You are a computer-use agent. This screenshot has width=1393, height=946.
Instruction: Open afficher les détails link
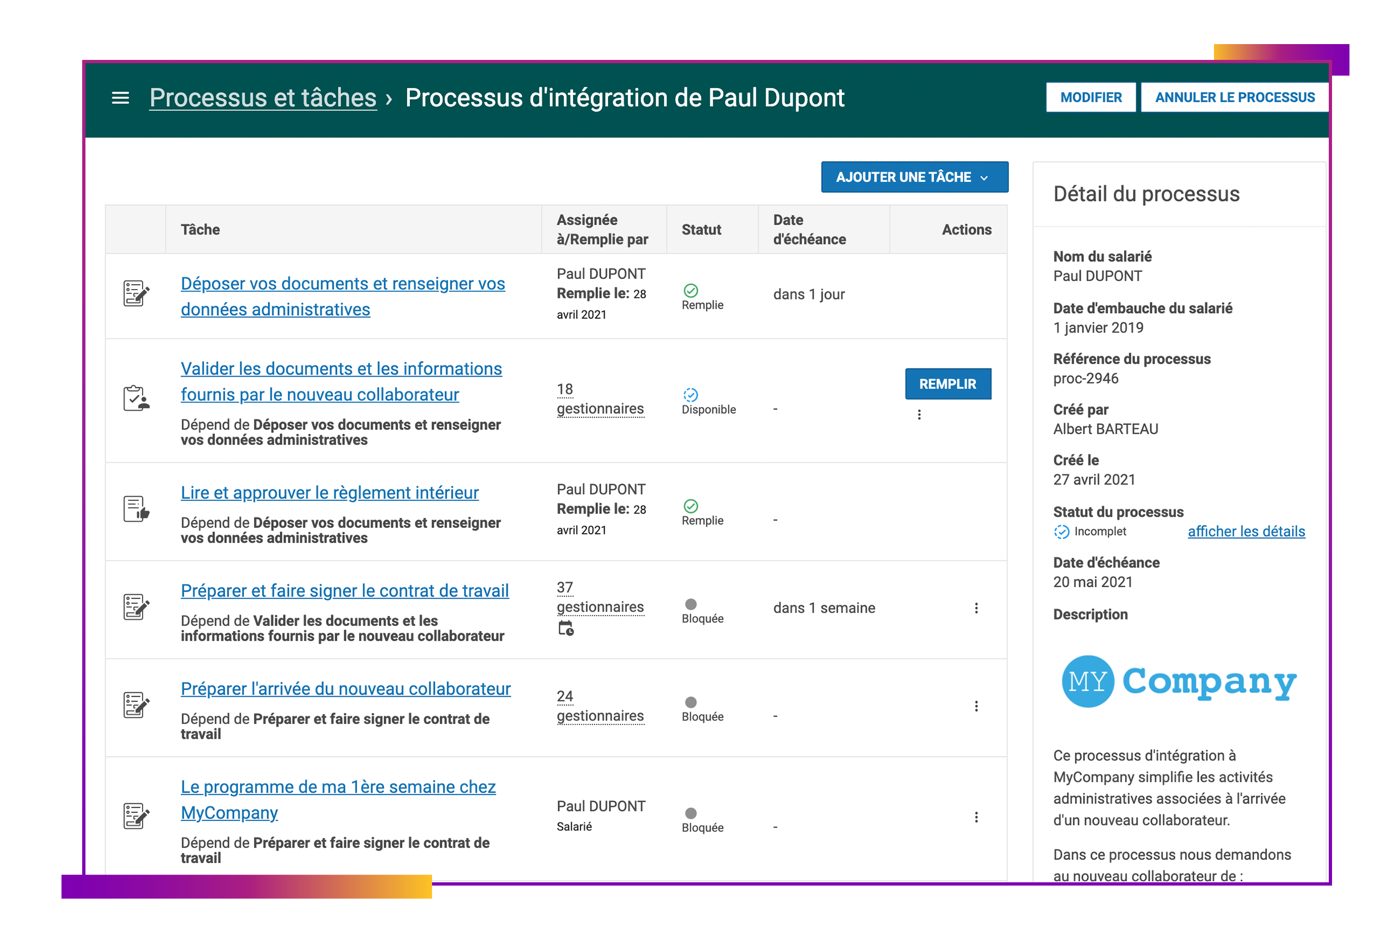1246,532
